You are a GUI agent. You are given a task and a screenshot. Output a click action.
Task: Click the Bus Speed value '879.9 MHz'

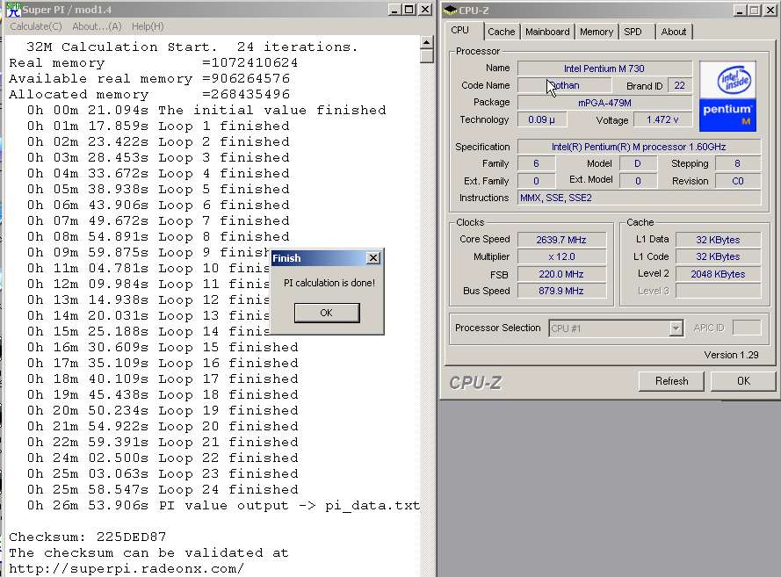pos(561,291)
